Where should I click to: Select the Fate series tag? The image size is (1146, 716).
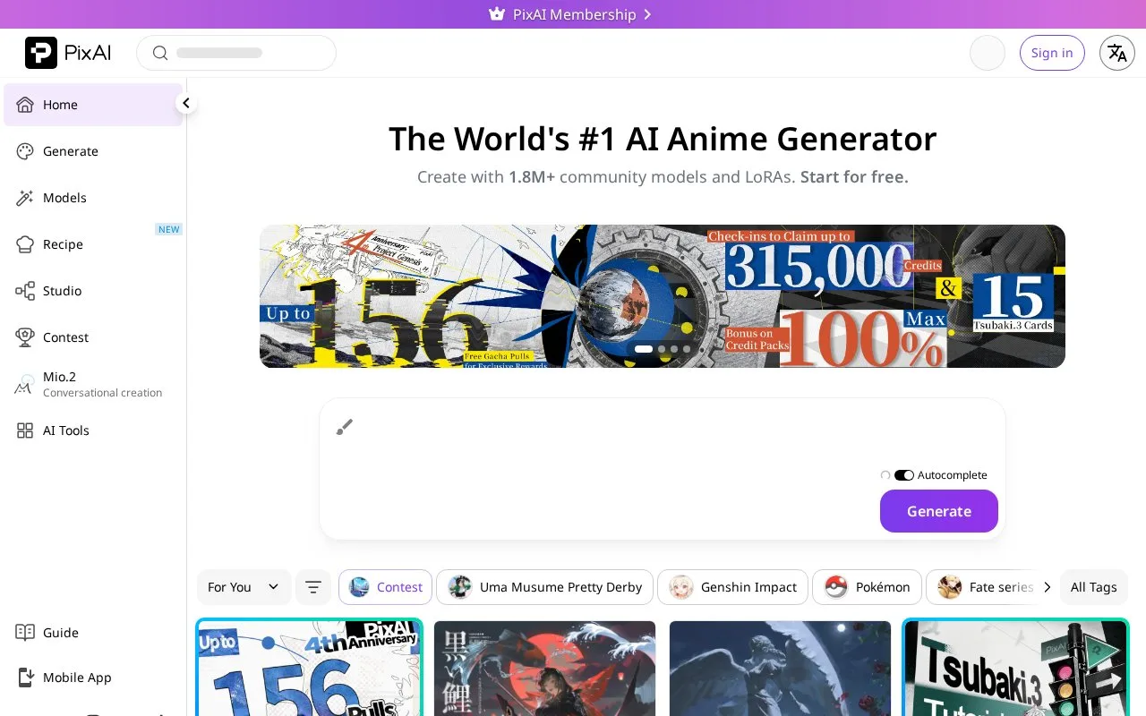click(x=985, y=587)
